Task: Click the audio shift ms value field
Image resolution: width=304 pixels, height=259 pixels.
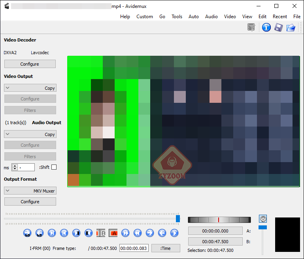Action: coord(26,167)
